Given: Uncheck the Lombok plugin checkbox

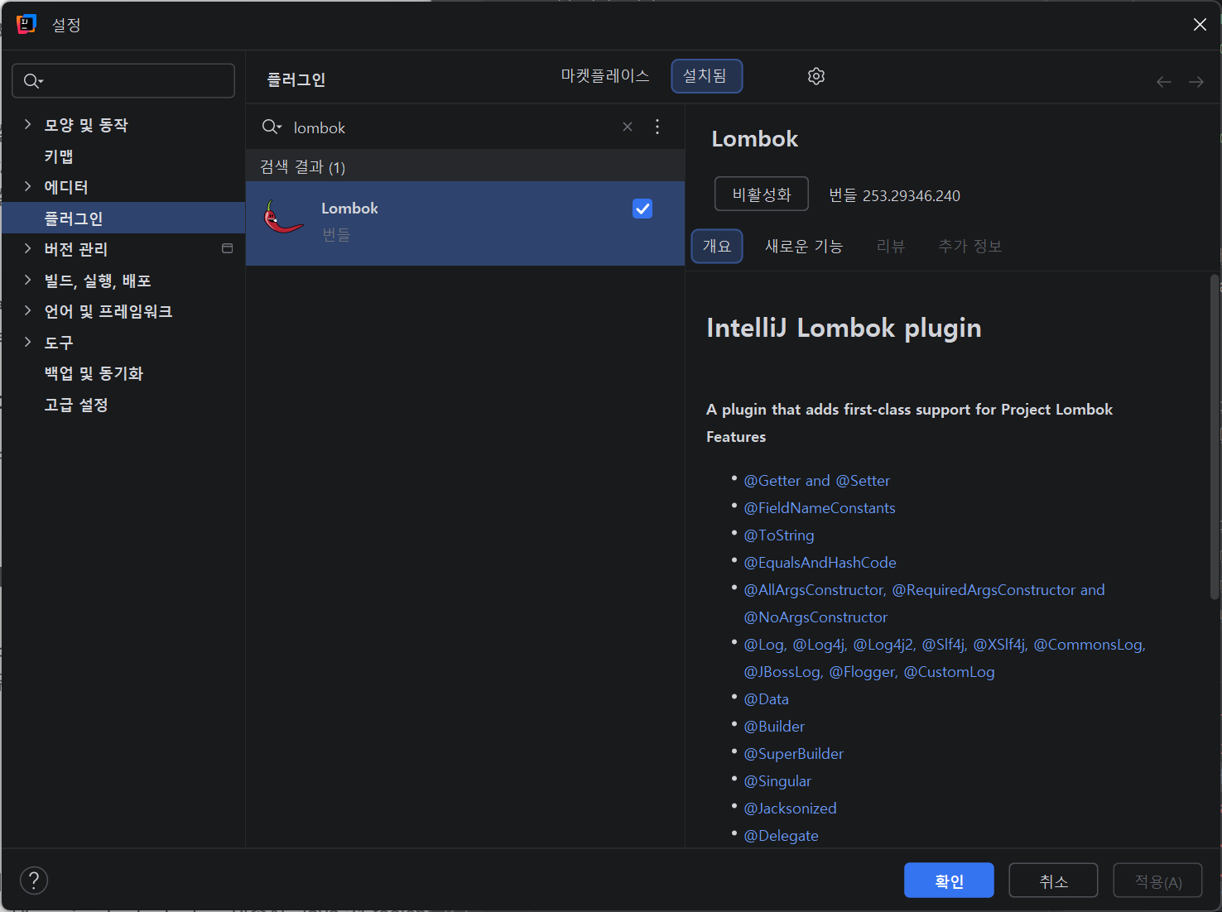Looking at the screenshot, I should pyautogui.click(x=642, y=209).
